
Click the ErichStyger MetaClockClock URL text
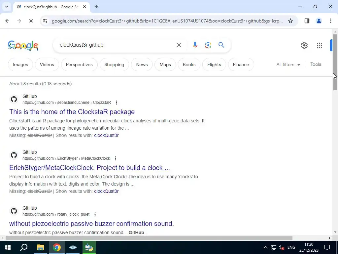pos(66,158)
